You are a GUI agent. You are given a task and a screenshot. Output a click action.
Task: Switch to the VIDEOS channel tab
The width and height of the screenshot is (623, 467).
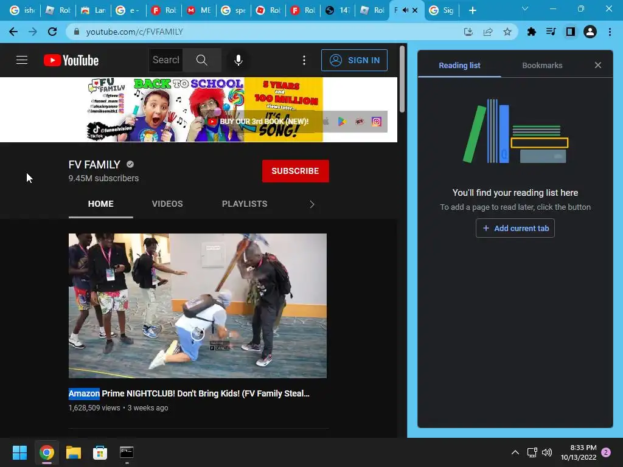click(x=167, y=204)
